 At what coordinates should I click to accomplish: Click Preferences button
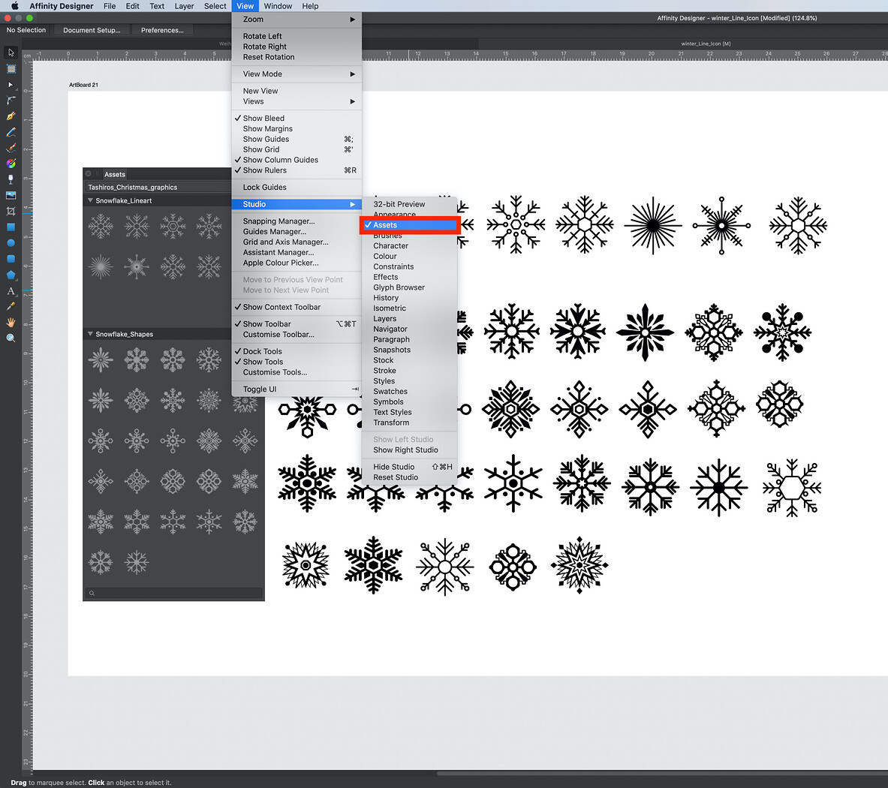click(162, 30)
